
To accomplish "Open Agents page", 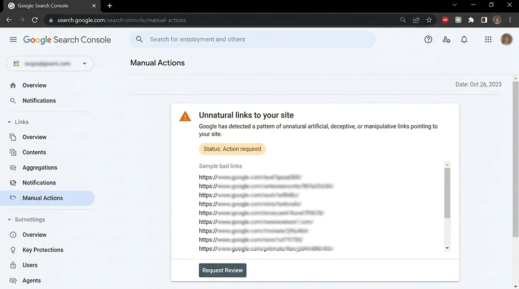I will pos(32,280).
